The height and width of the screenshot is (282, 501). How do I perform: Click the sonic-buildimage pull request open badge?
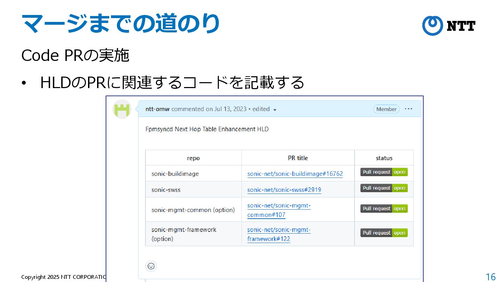pyautogui.click(x=384, y=172)
